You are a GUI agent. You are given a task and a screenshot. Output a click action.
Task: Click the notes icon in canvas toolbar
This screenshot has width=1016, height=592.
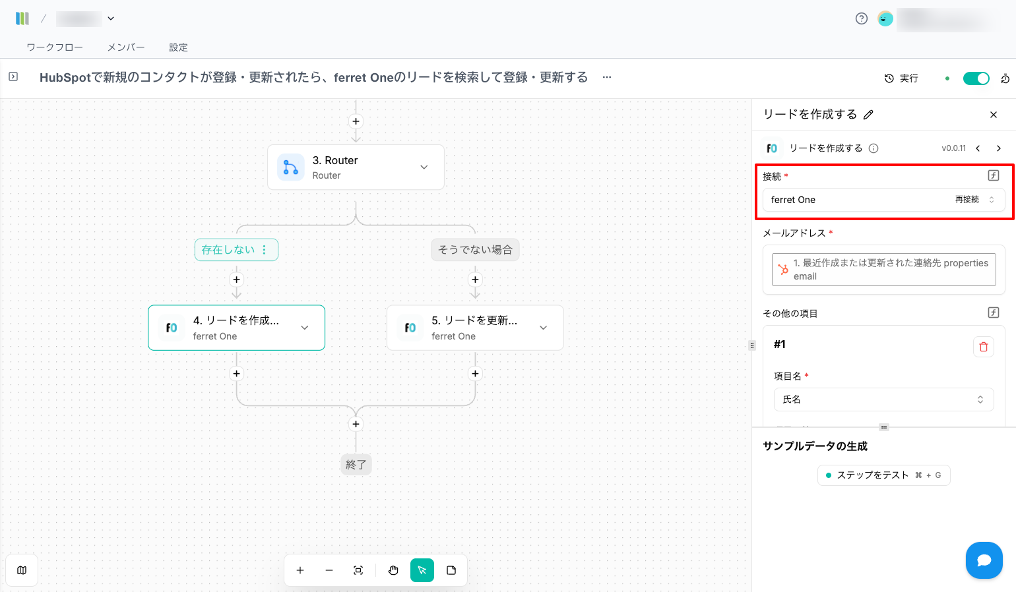coord(451,570)
